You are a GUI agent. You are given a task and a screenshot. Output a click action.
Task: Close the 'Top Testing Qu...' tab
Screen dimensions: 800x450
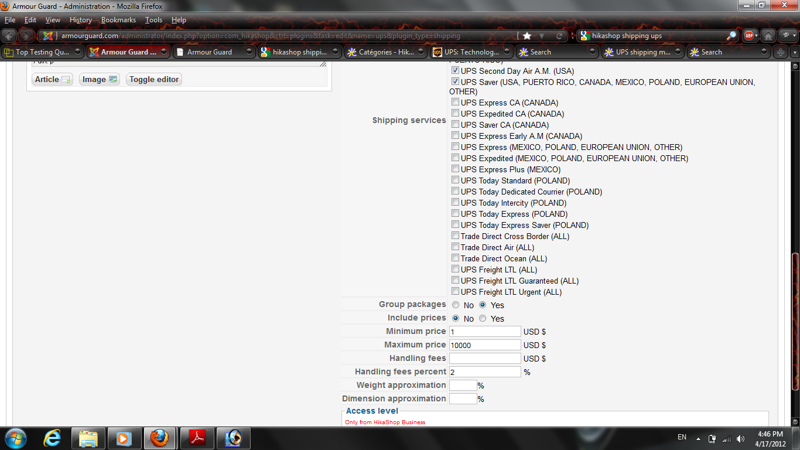coord(78,52)
